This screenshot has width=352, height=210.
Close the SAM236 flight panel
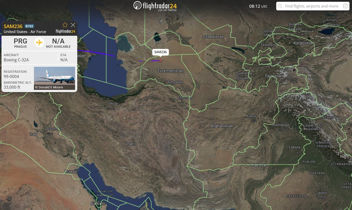(73, 25)
